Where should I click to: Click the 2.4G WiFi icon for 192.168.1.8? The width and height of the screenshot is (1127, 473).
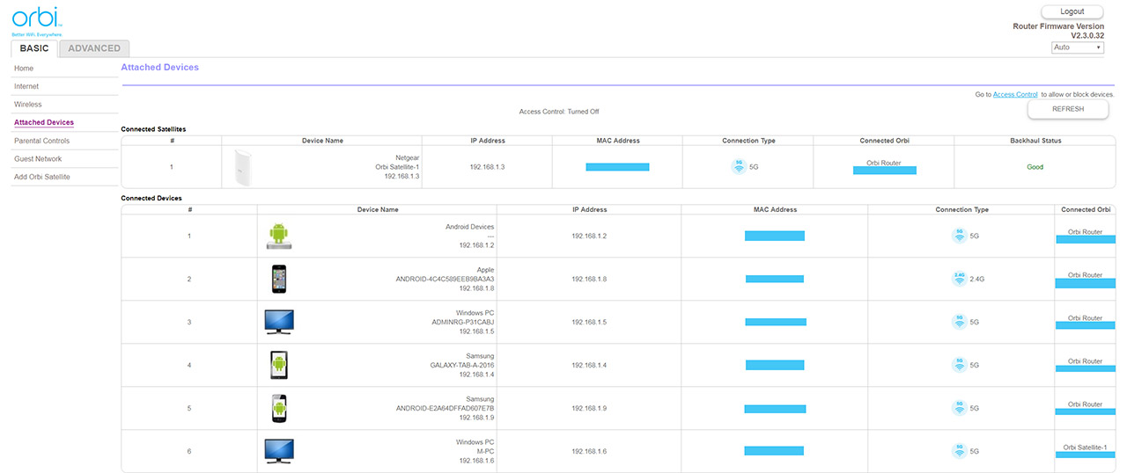click(x=960, y=279)
